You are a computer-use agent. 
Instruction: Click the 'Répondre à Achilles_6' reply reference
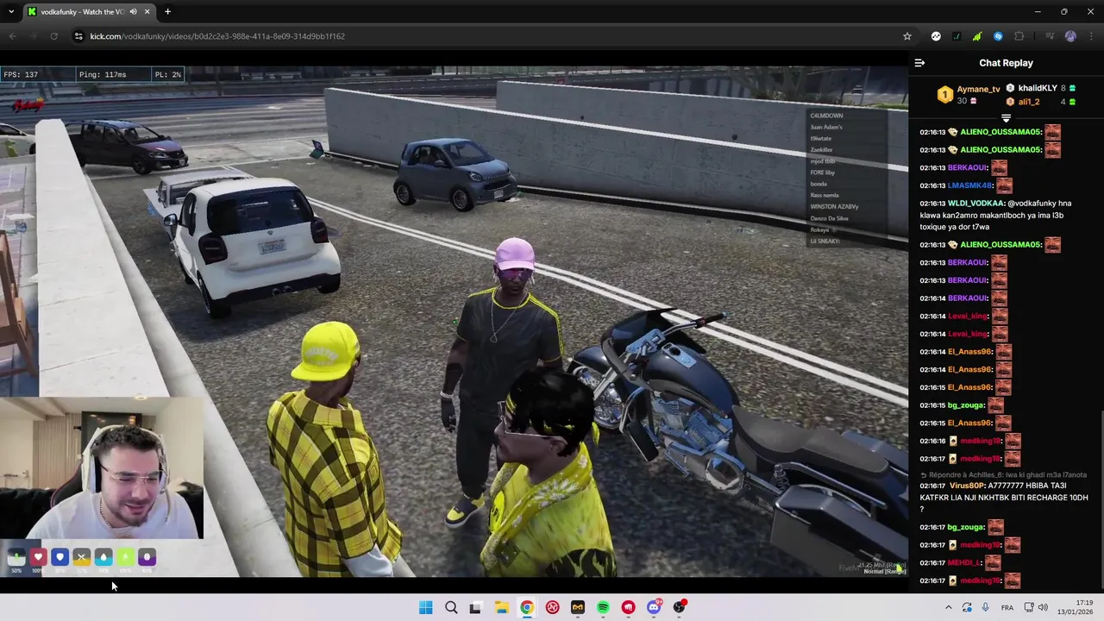coord(1004,474)
